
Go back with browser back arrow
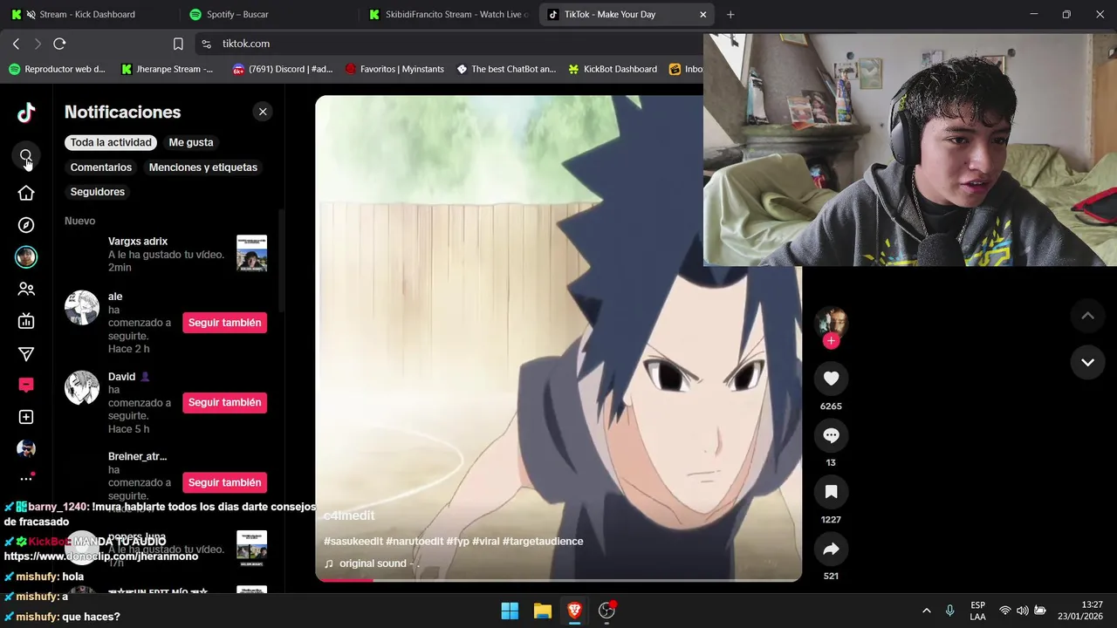pos(16,44)
